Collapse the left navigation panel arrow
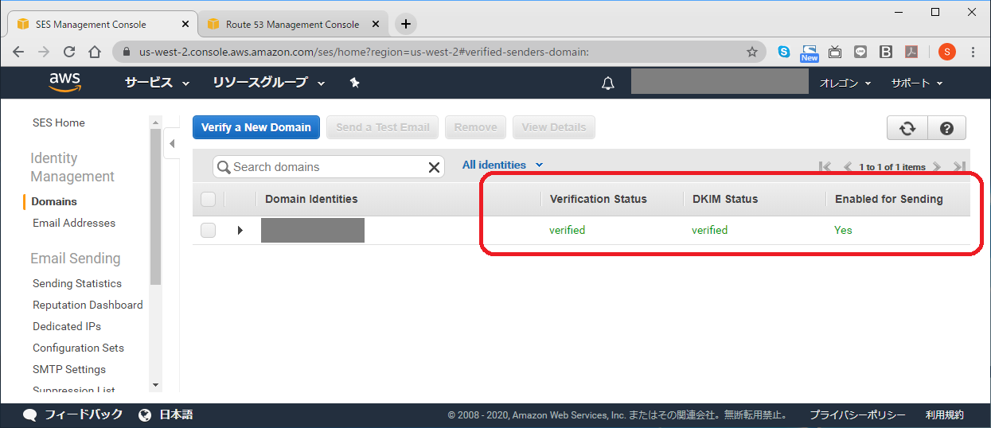 tap(172, 144)
